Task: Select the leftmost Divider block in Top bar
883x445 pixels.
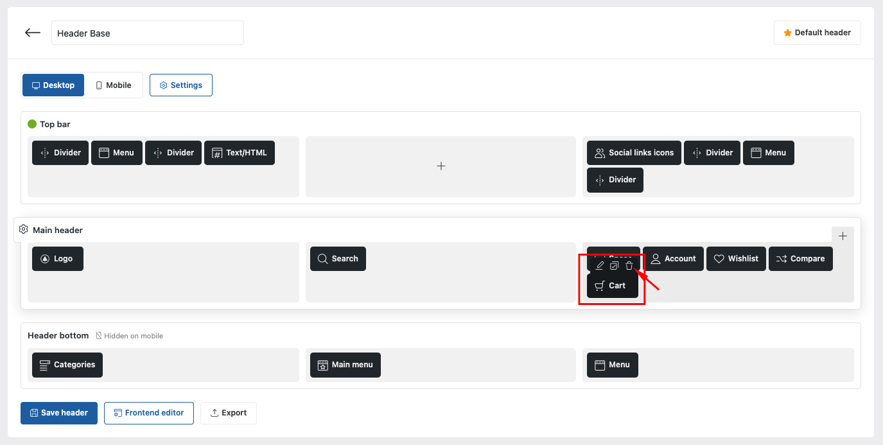Action: 60,153
